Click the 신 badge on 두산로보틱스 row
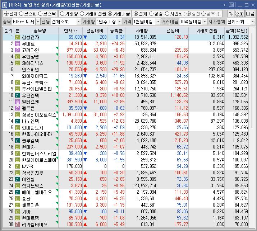This screenshot has width=257, height=231. click(17, 82)
